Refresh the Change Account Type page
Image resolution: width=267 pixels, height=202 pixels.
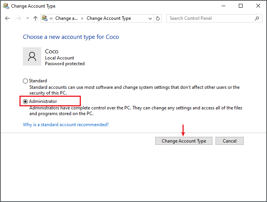point(158,18)
